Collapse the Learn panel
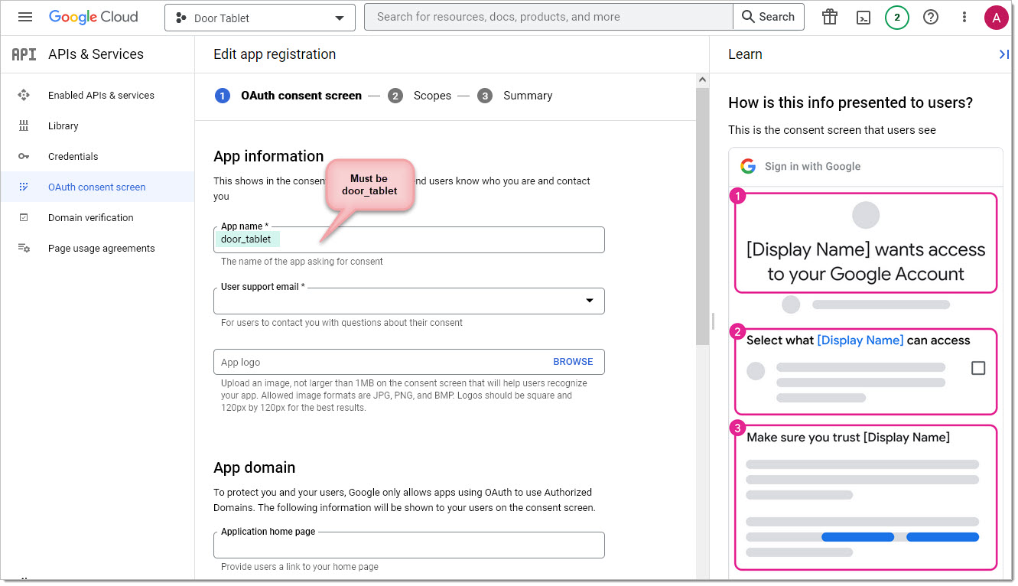Viewport: 1018px width, 586px height. pos(1003,54)
